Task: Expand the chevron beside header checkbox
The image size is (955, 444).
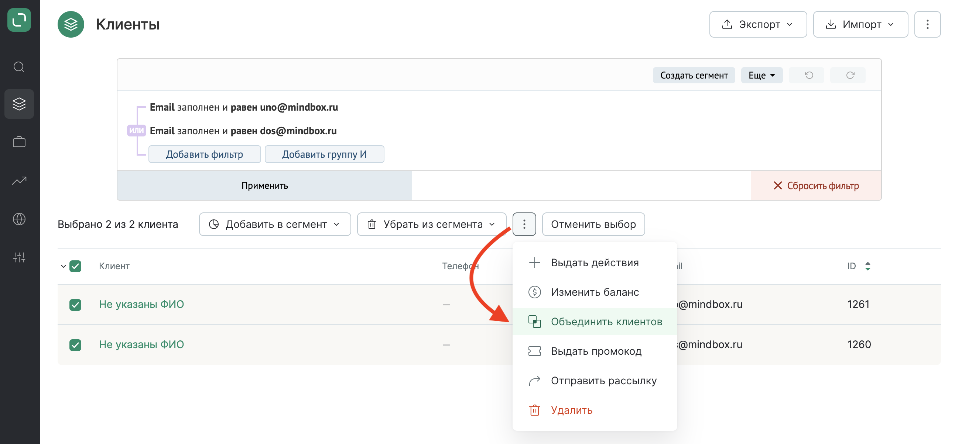Action: [x=63, y=266]
